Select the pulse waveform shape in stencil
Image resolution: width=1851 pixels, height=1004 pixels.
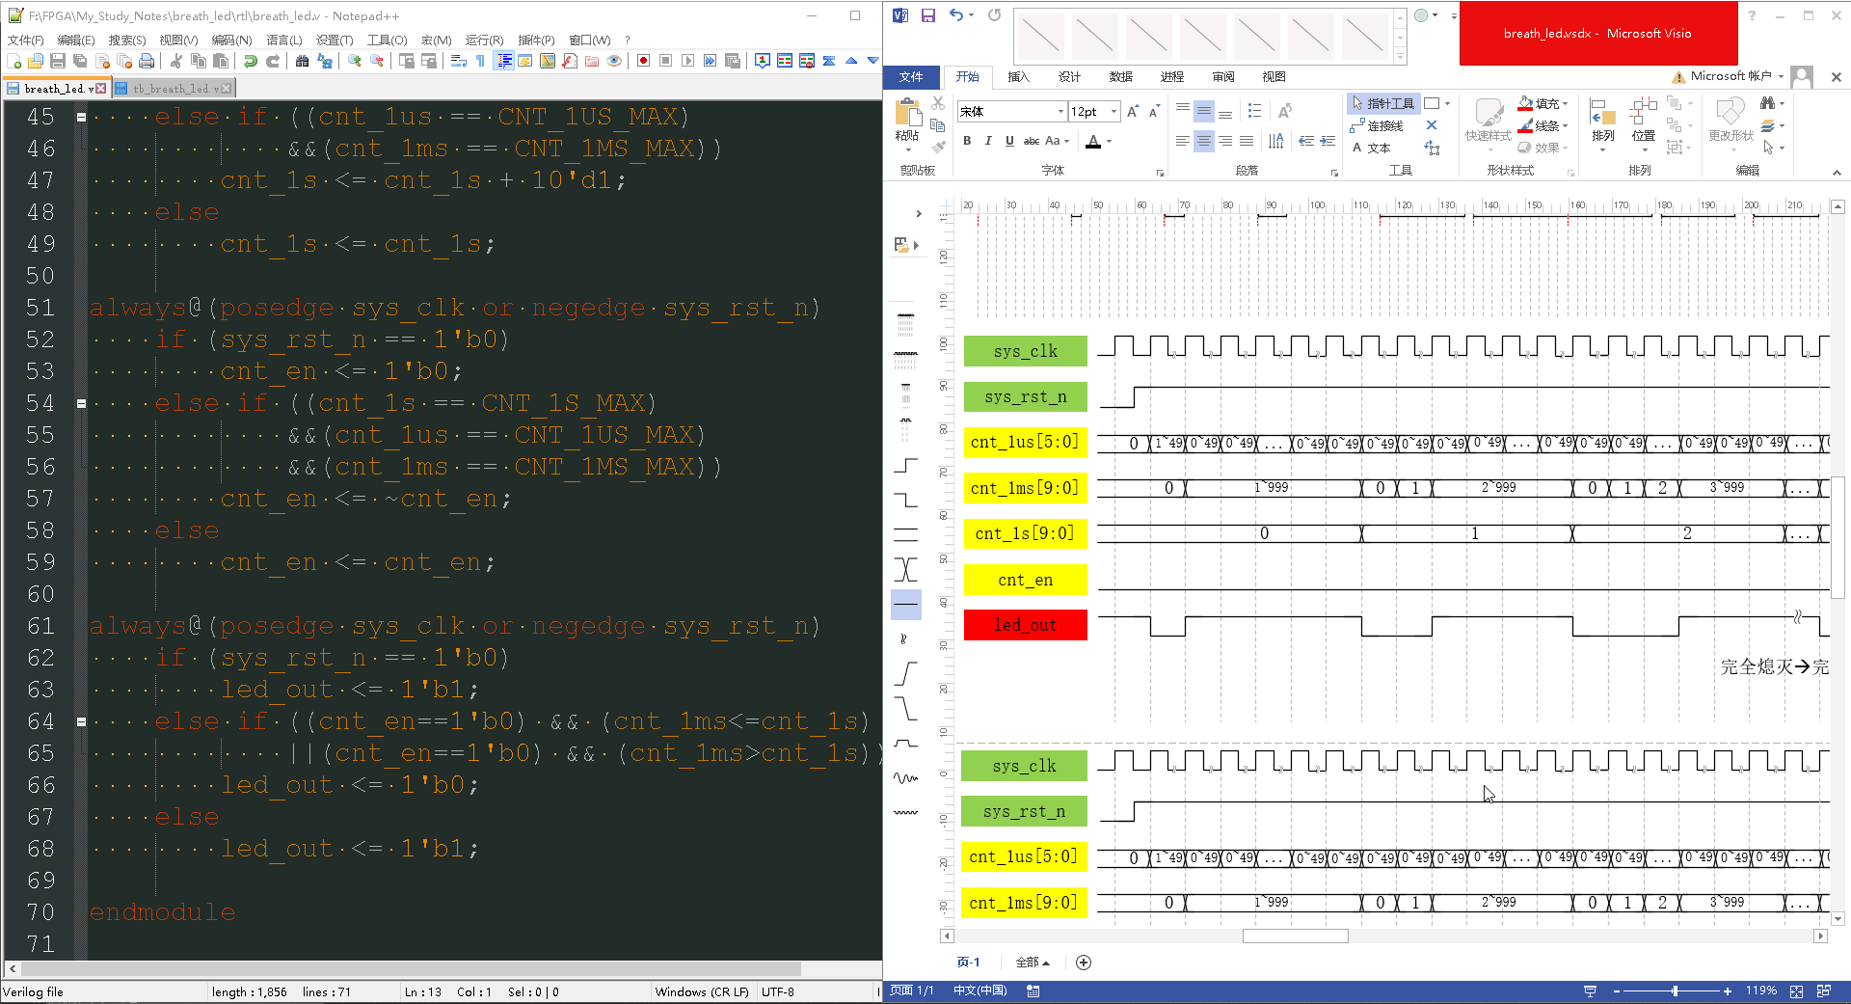point(906,744)
